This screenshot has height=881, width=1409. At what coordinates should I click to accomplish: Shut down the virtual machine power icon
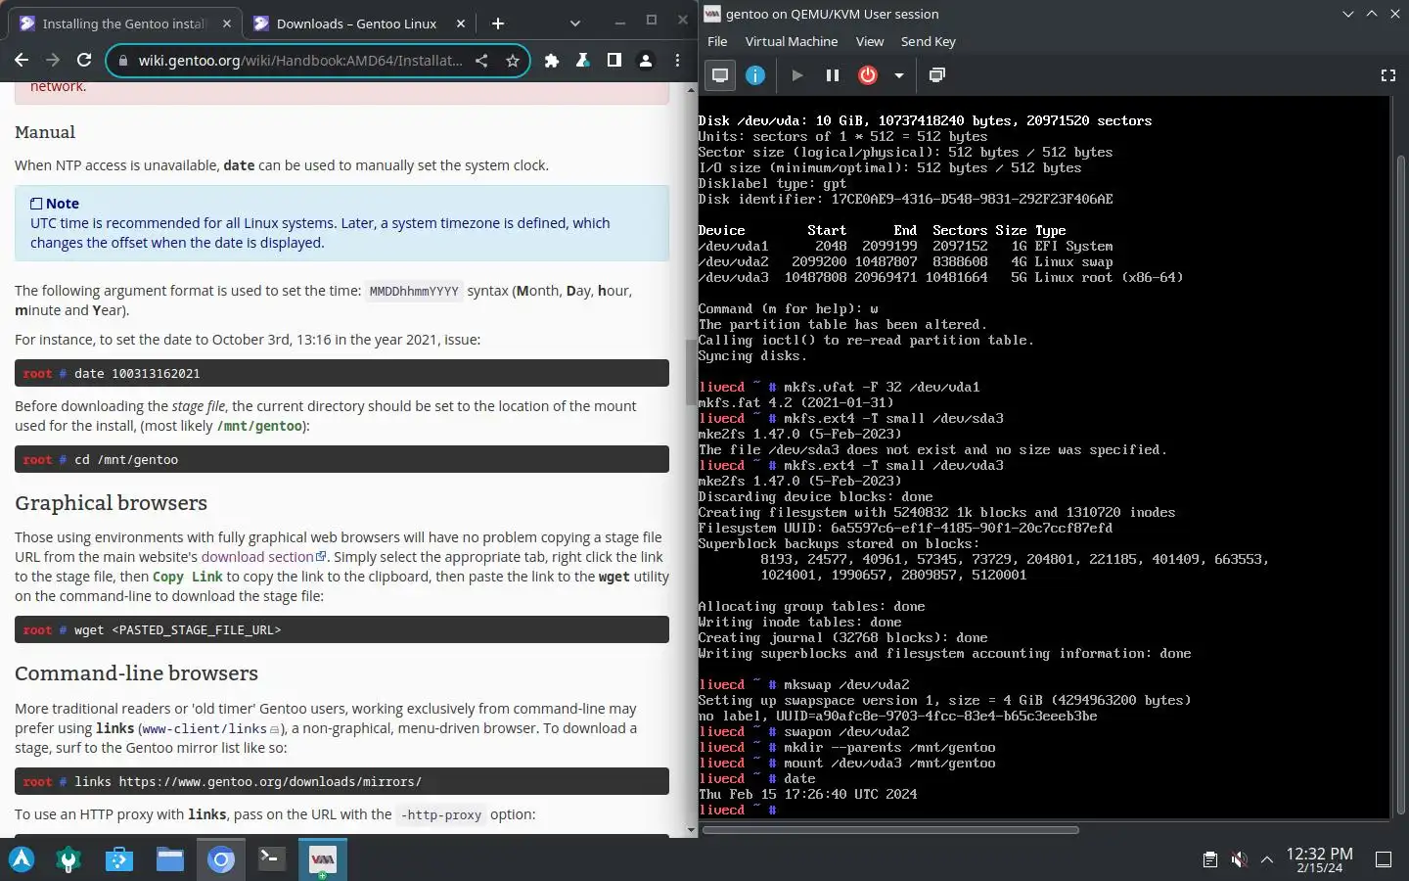tap(867, 75)
